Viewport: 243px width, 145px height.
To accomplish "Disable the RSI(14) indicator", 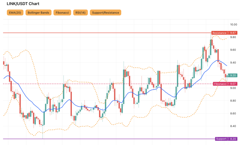I will 80,12.
